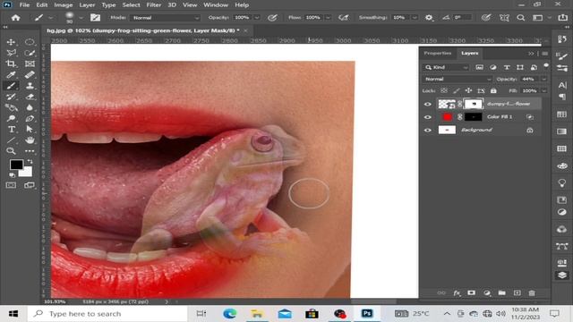Select the Hand tool
Viewport: 573px width, 322px height.
coord(30,140)
